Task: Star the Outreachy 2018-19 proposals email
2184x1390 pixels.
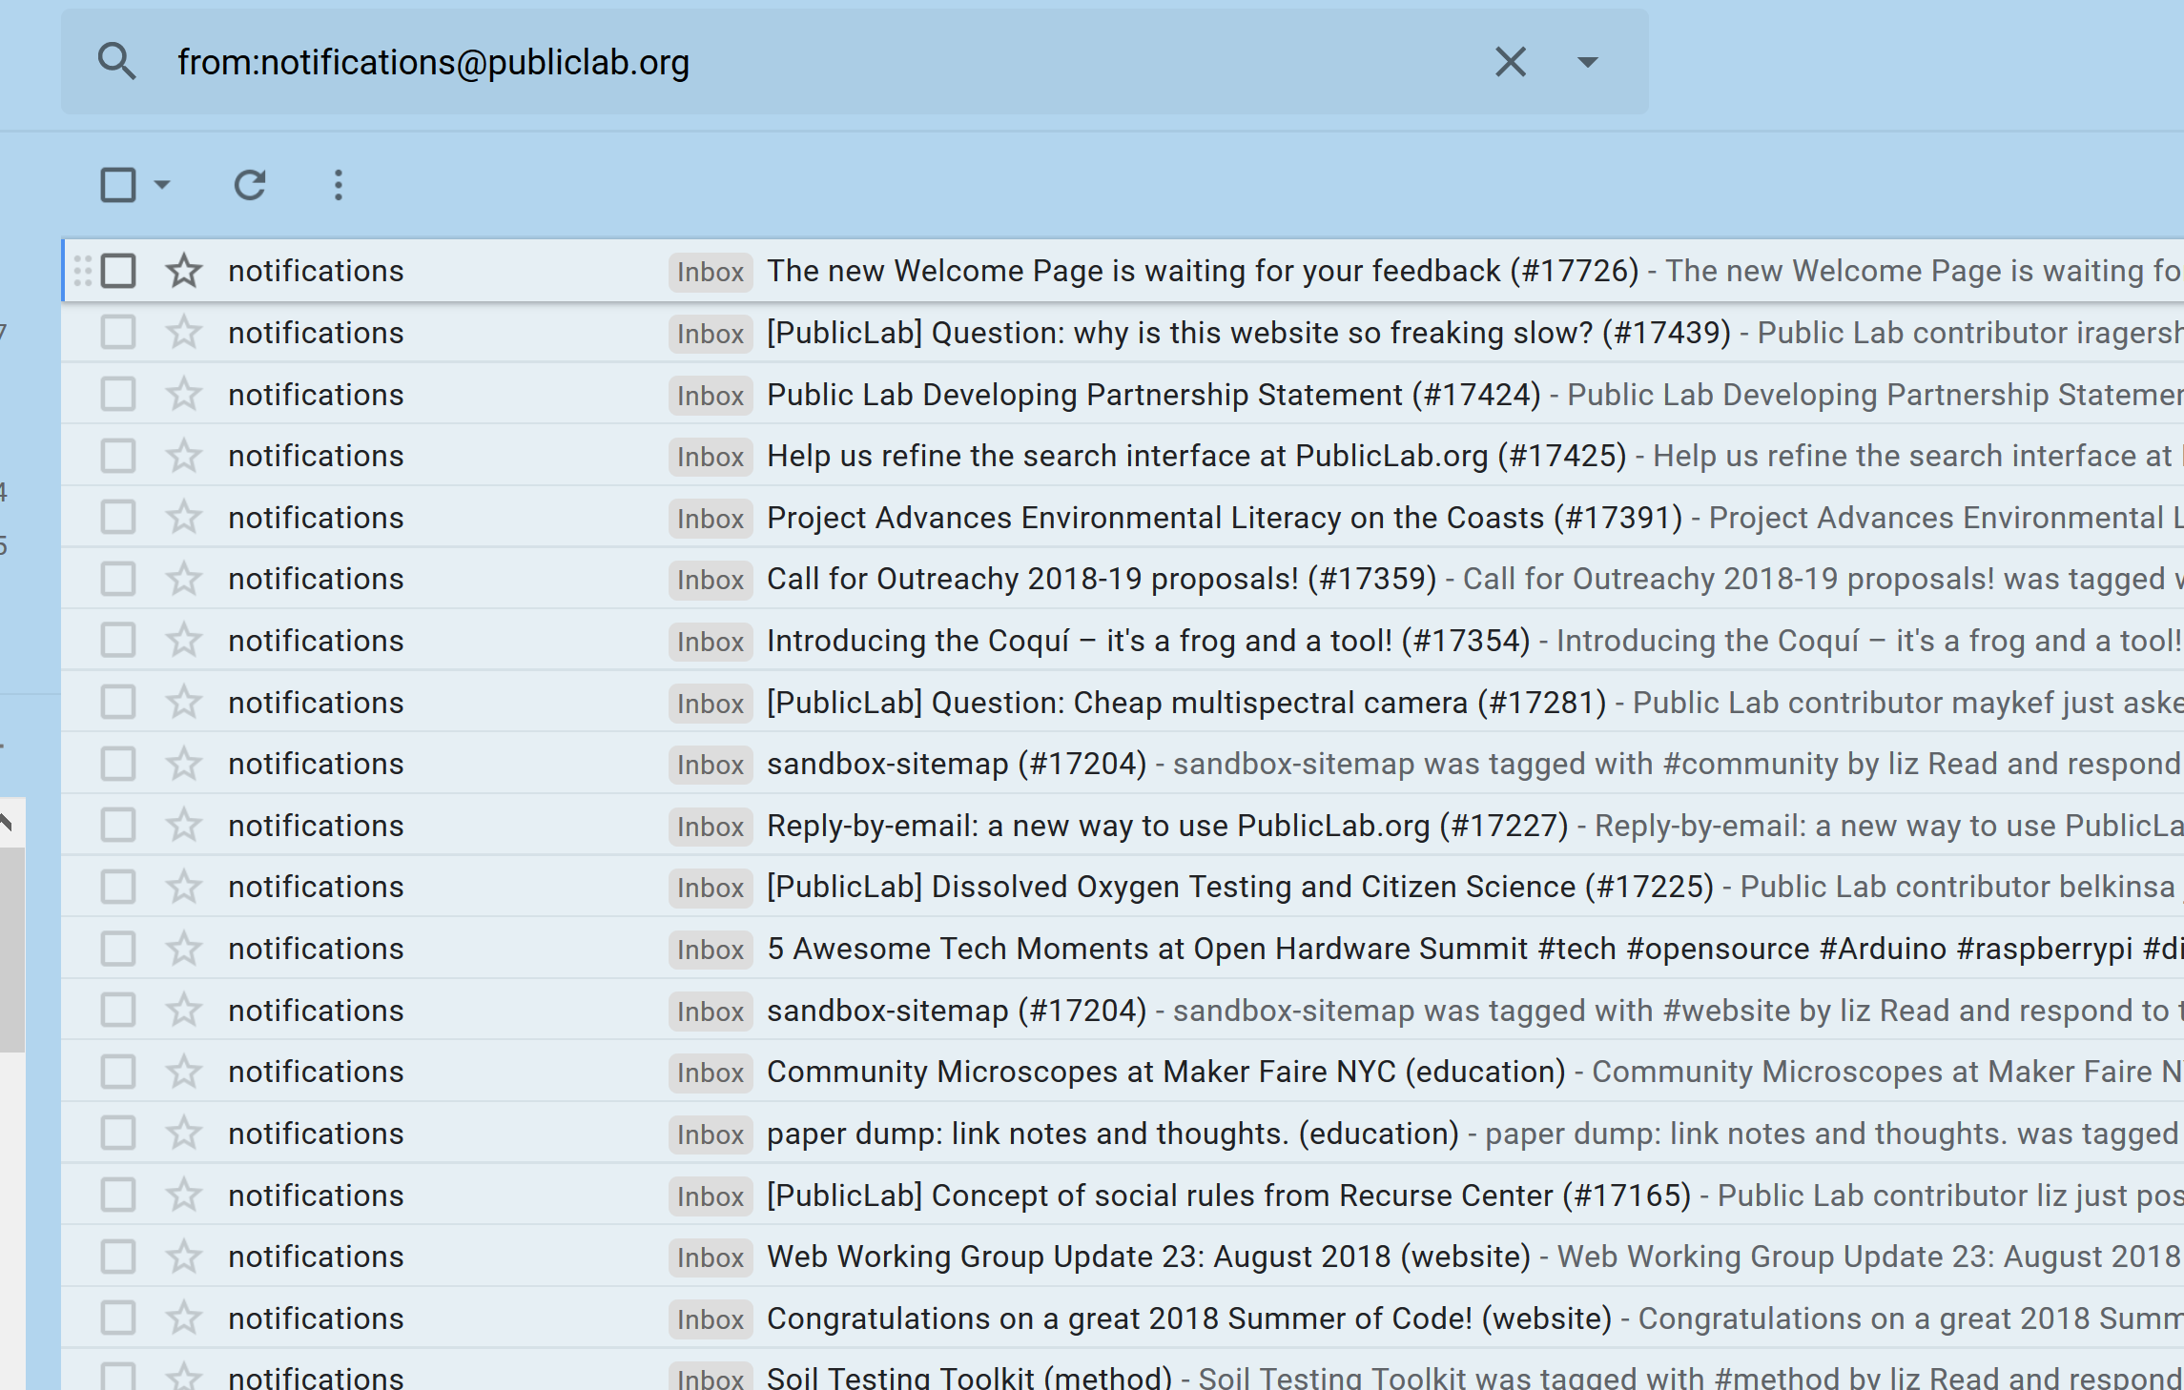Action: (183, 580)
